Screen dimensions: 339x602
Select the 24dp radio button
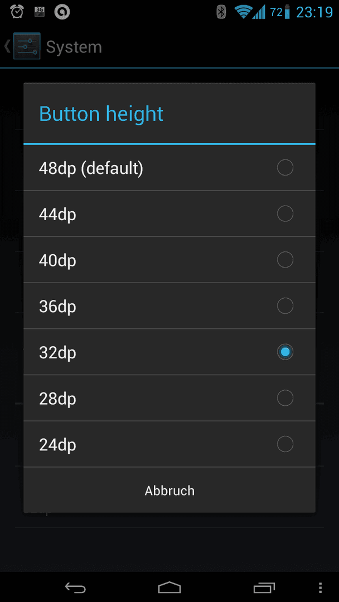285,444
